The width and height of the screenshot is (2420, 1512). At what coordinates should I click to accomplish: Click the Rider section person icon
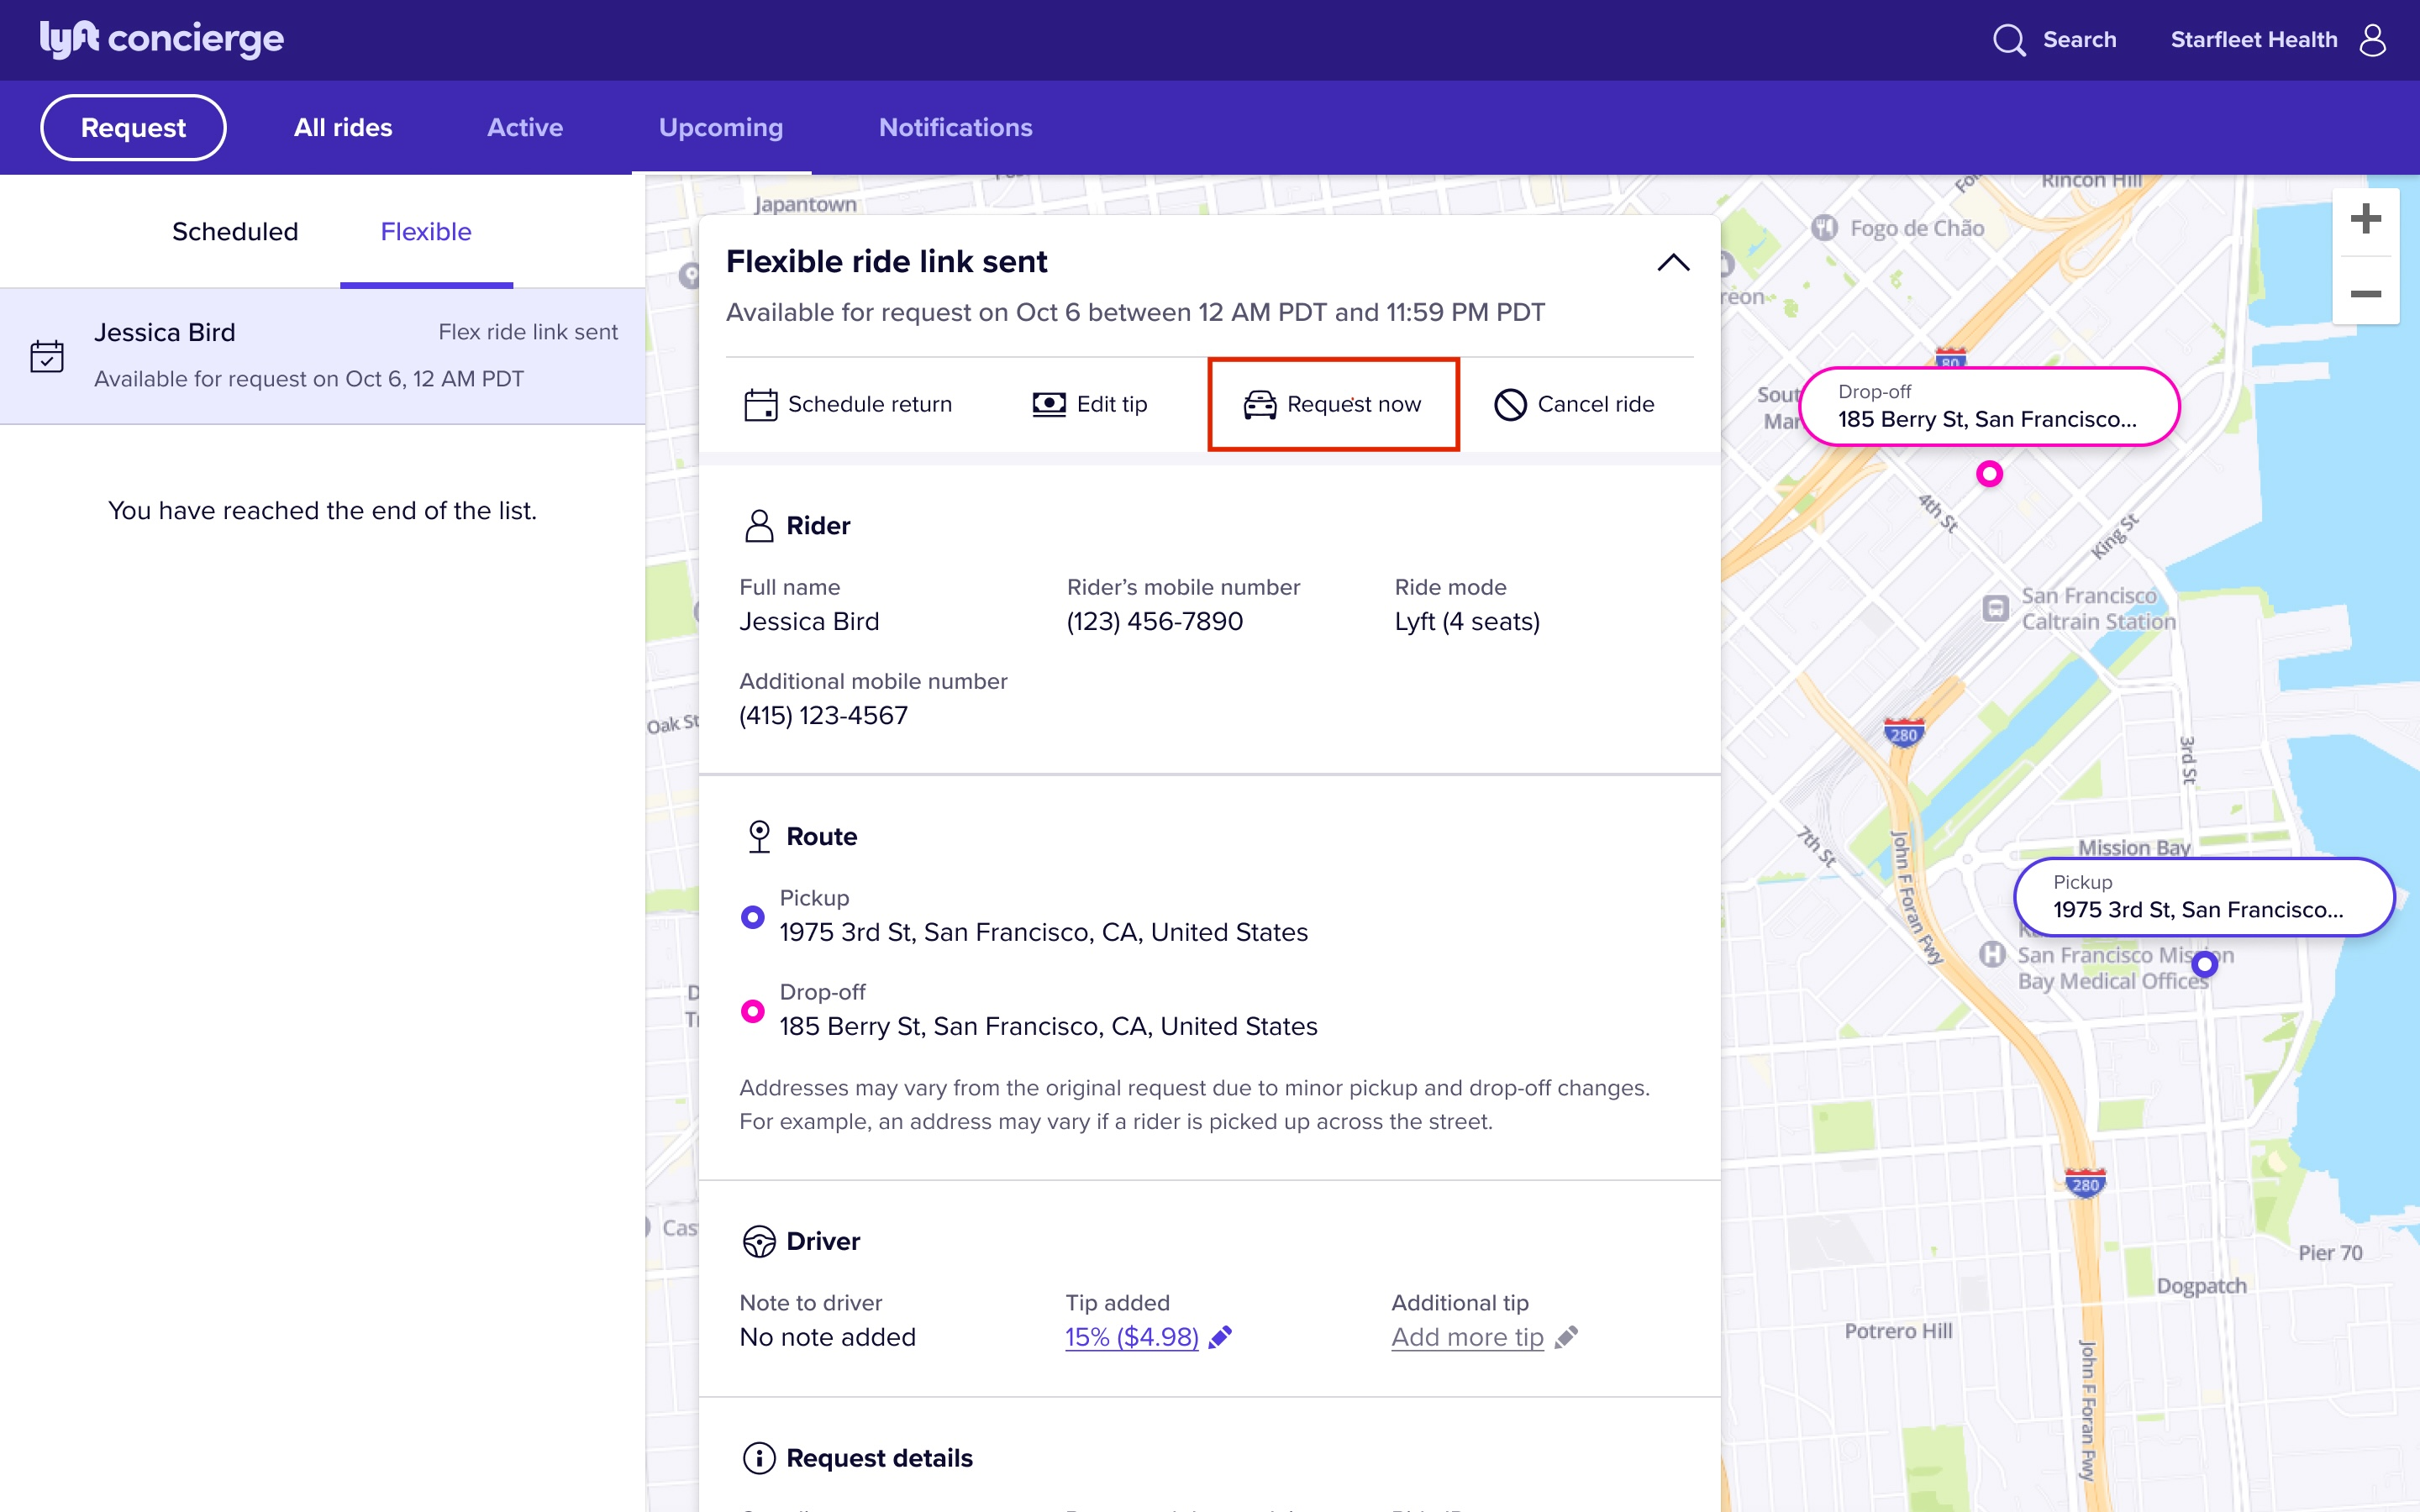[759, 525]
